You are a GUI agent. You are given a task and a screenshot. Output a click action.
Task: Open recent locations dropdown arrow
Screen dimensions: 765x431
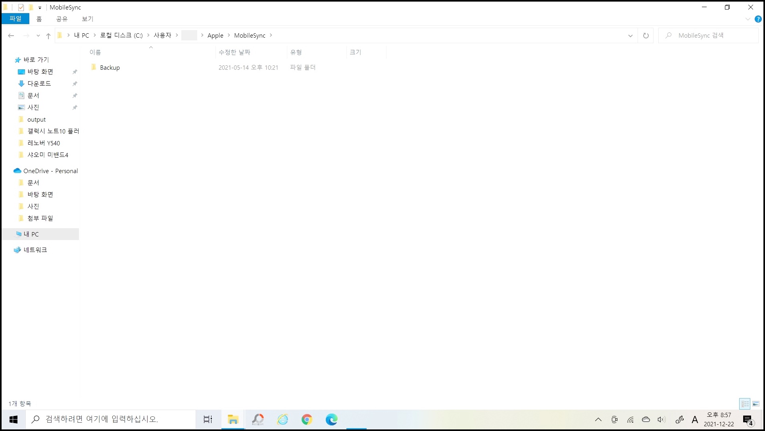[38, 36]
